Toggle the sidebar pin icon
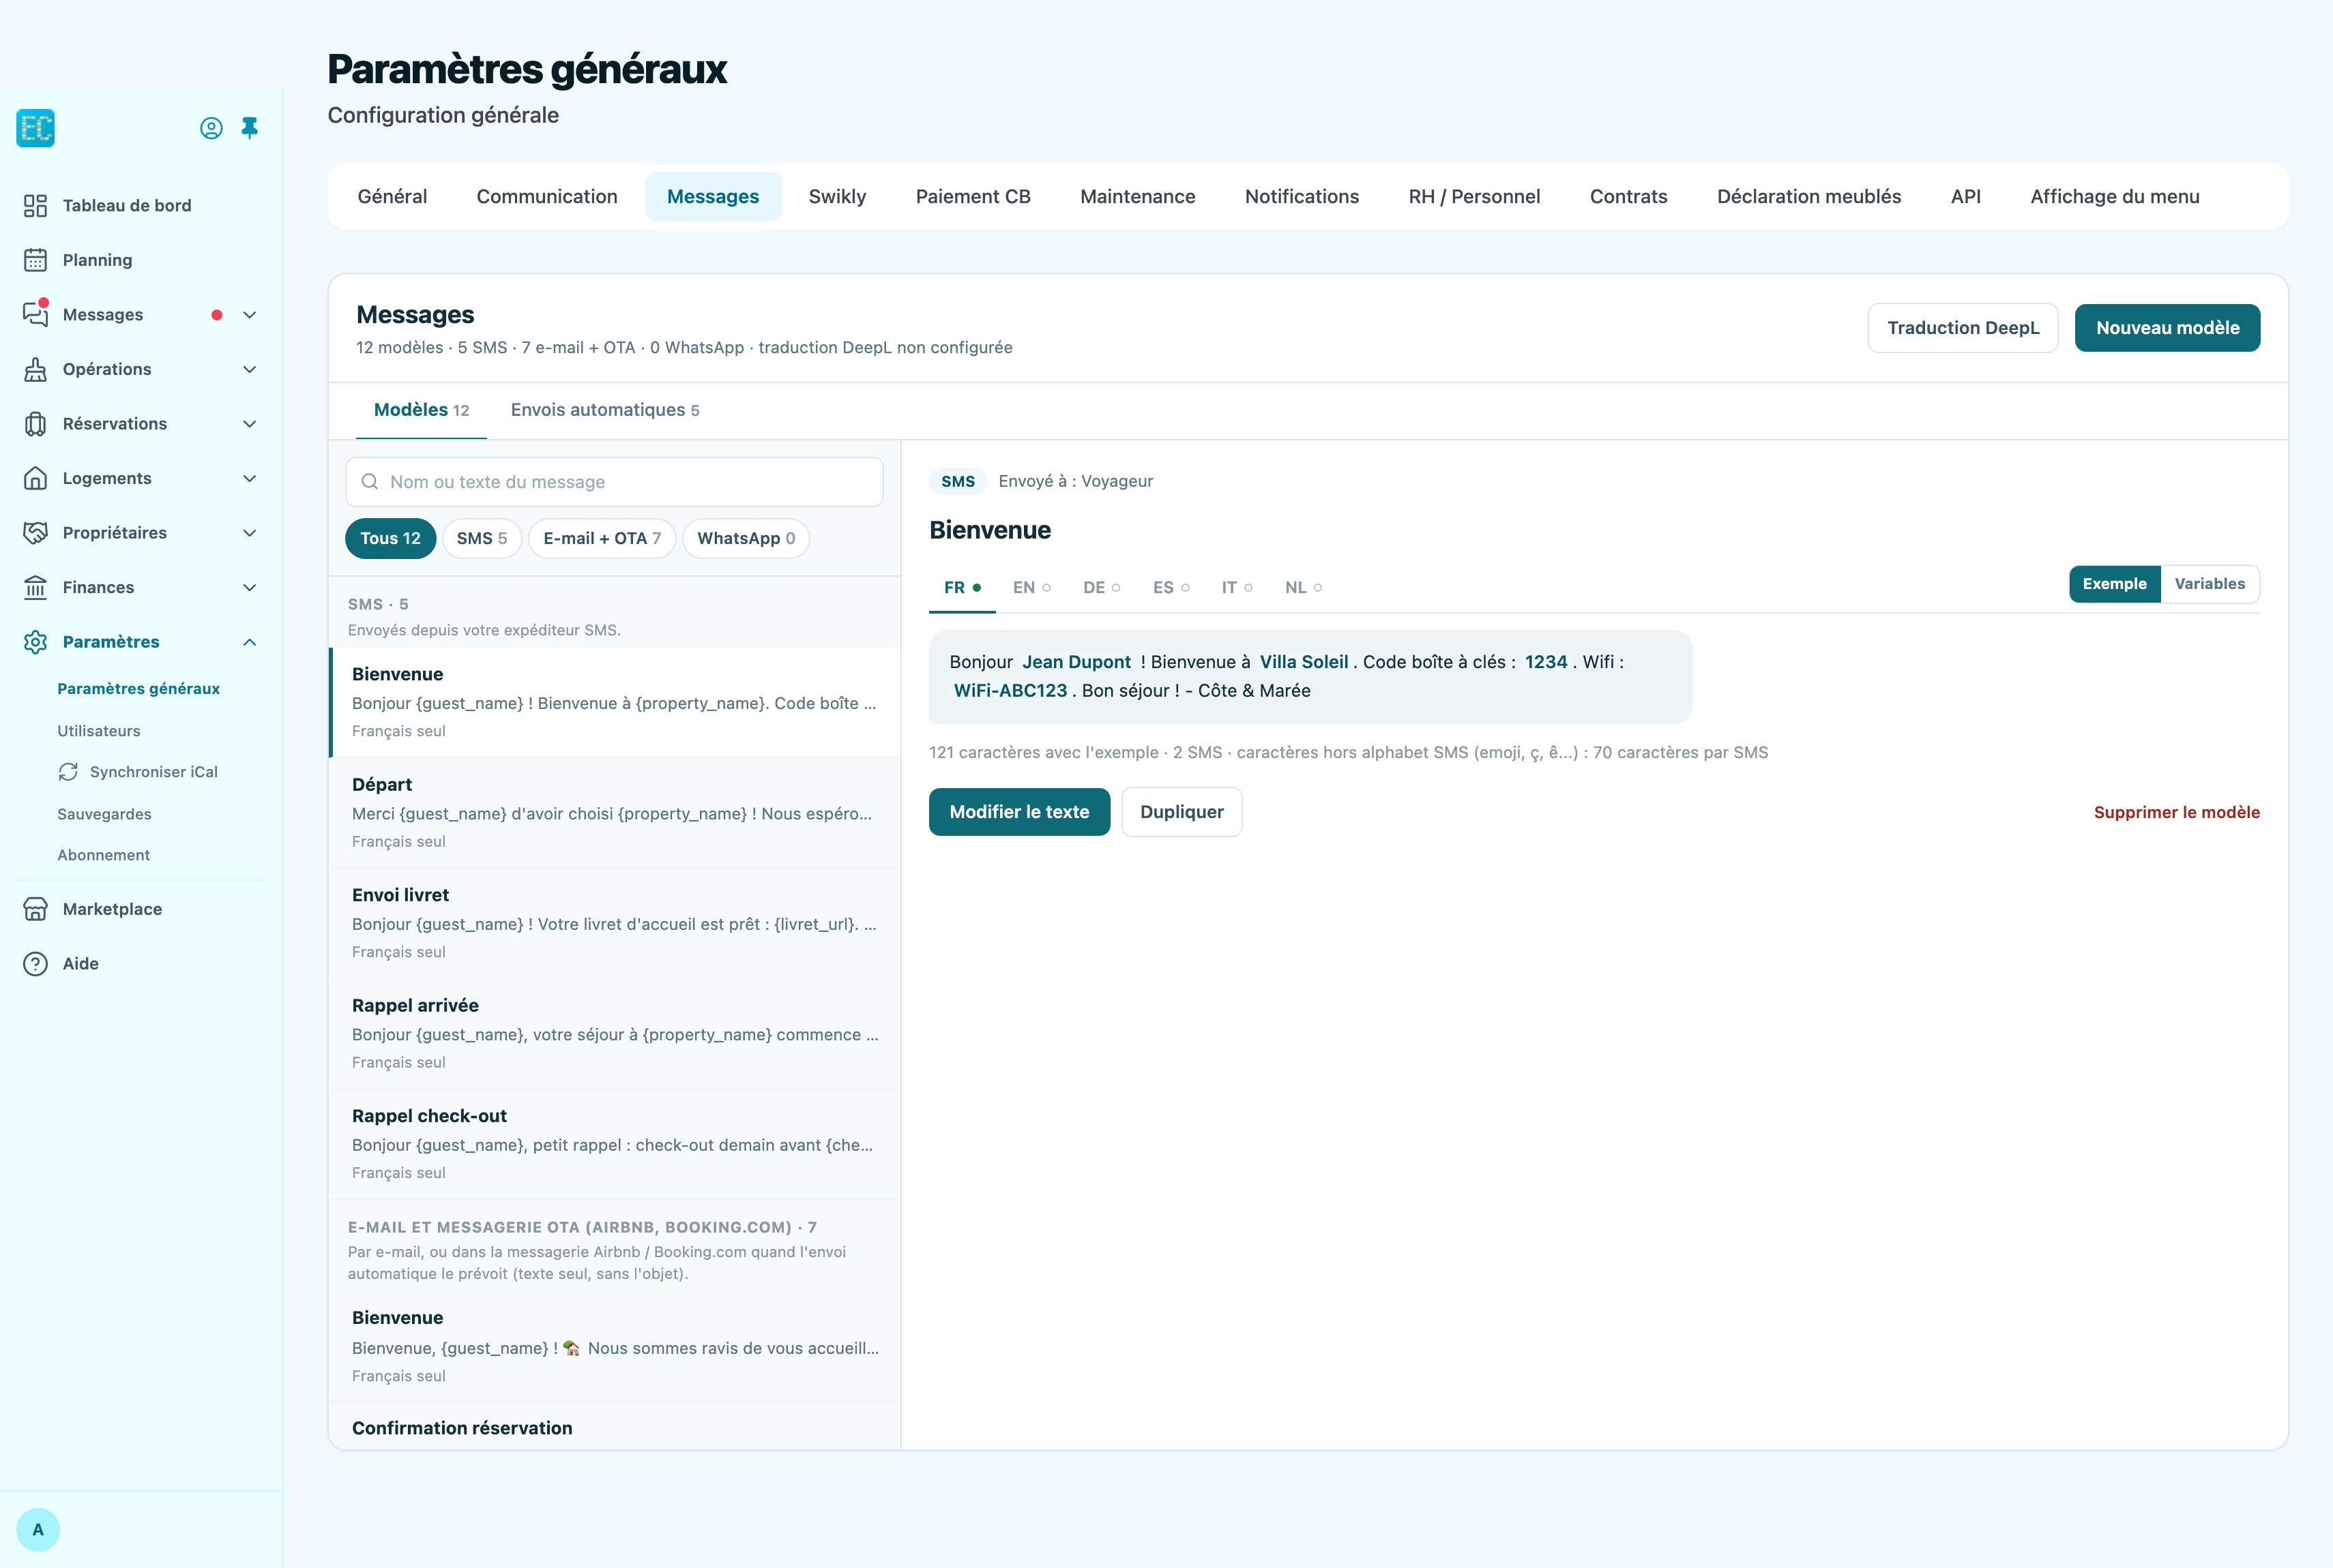The height and width of the screenshot is (1568, 2333). click(250, 128)
